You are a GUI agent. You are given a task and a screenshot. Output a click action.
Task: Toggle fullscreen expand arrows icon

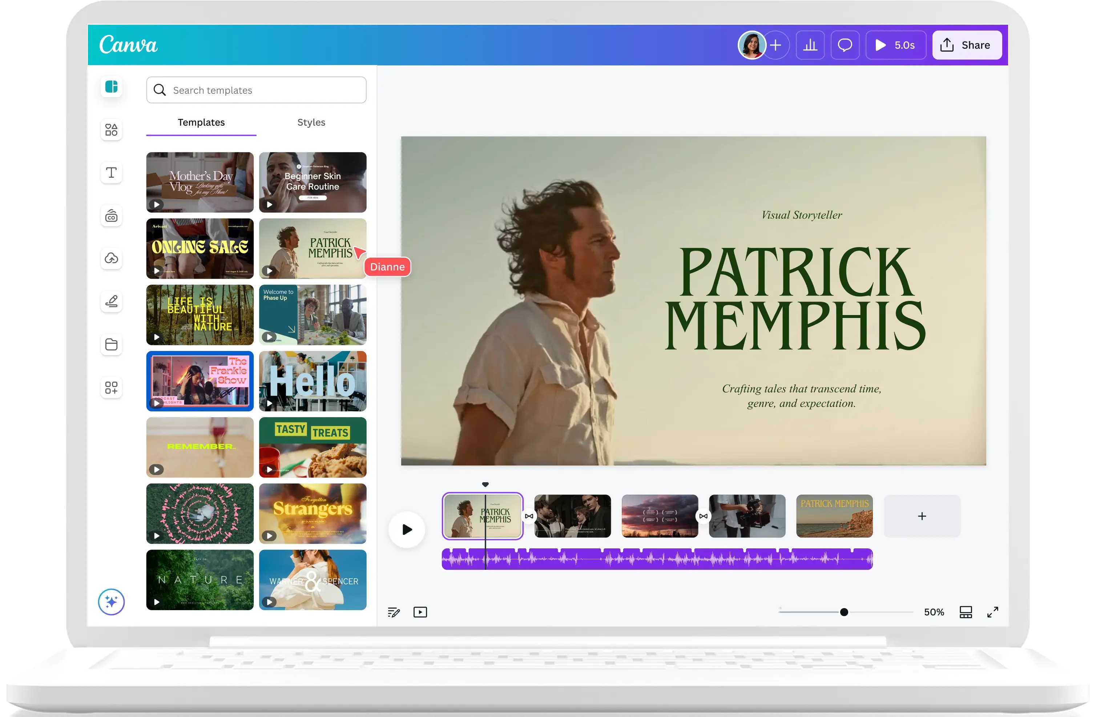[992, 612]
